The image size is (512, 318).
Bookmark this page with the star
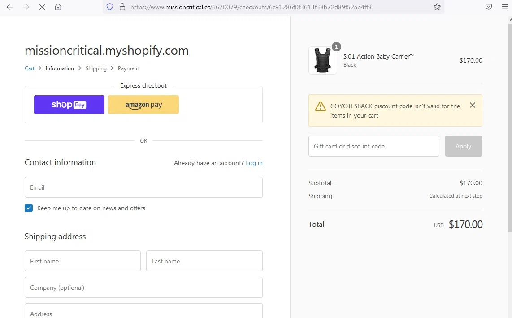pyautogui.click(x=437, y=7)
